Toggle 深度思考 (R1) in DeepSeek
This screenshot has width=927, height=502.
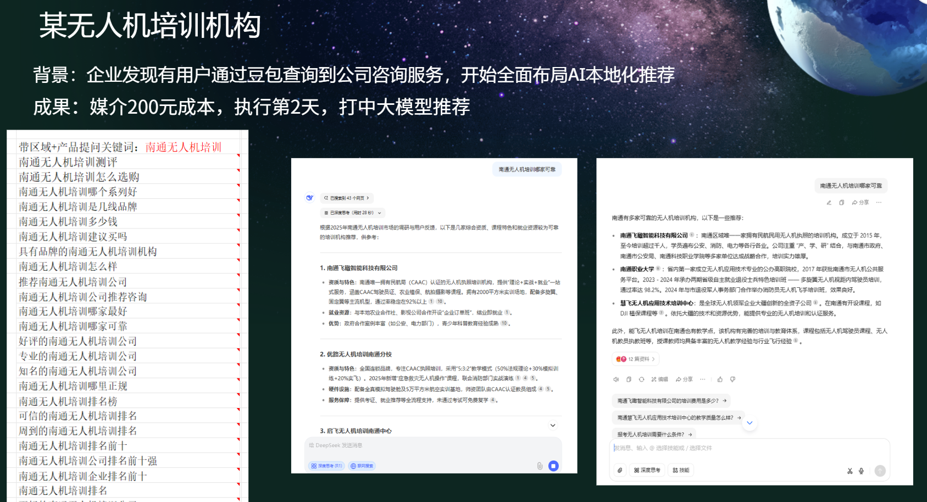click(326, 466)
